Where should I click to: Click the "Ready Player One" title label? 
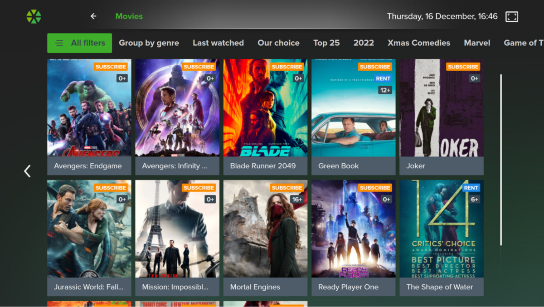coord(348,287)
